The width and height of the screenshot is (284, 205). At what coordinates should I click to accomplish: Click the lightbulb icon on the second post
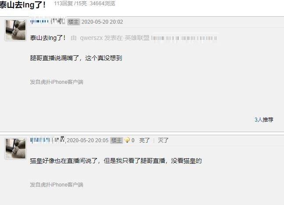pos(128,140)
